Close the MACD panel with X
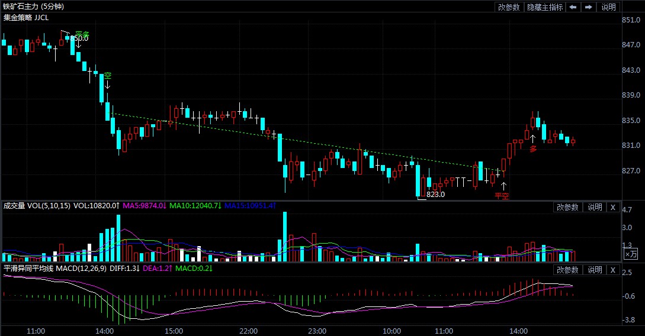Screen dimensions: 645x336 pos(612,270)
